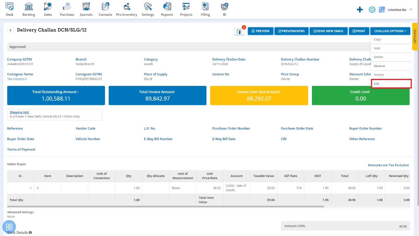Click the calculator icon beside company name
This screenshot has height=236, width=419.
(x=382, y=10)
